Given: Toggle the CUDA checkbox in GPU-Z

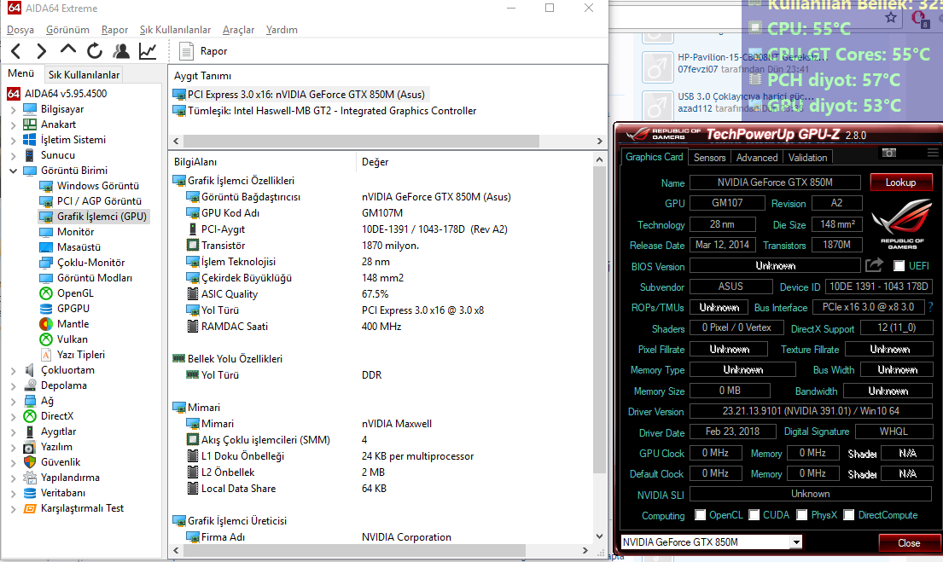Looking at the screenshot, I should pyautogui.click(x=754, y=515).
